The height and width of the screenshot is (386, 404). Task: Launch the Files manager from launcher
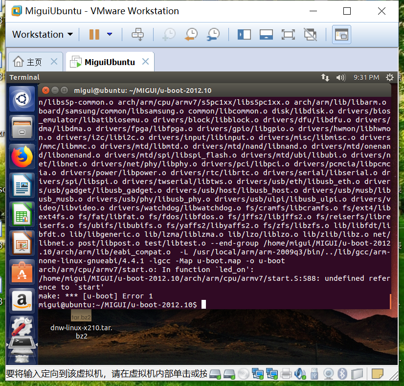[22, 128]
